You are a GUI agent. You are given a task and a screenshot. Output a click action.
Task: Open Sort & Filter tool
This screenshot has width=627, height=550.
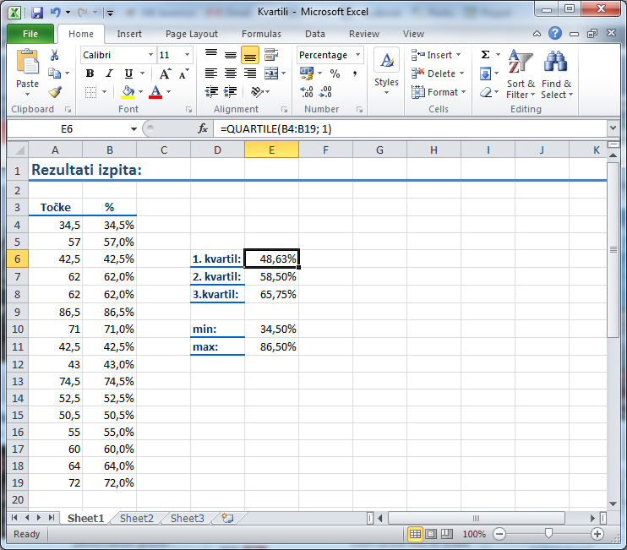point(521,74)
